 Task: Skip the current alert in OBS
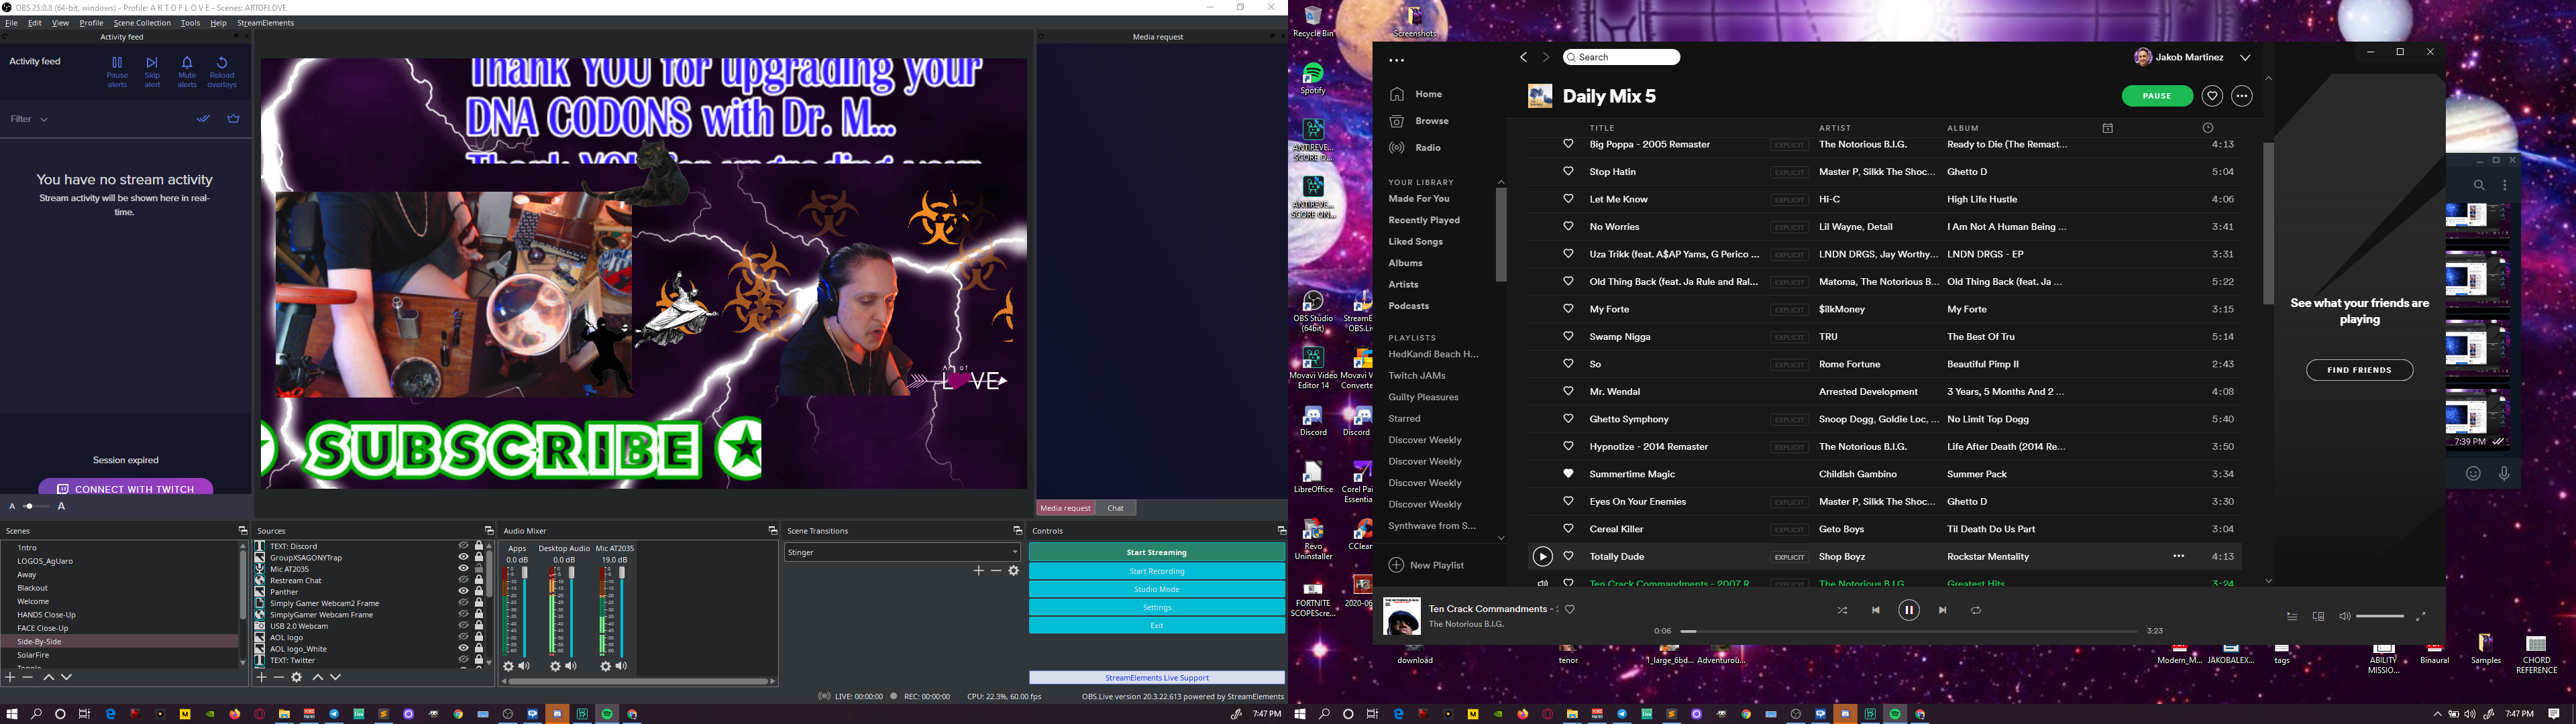[152, 71]
